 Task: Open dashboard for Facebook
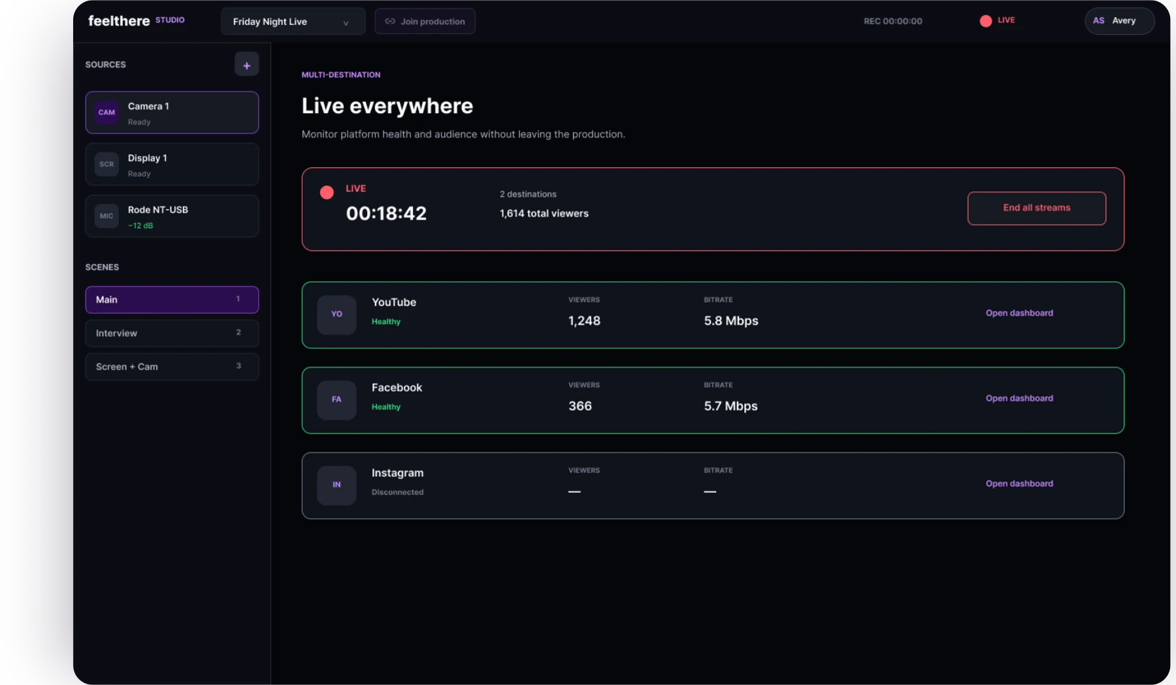point(1019,398)
